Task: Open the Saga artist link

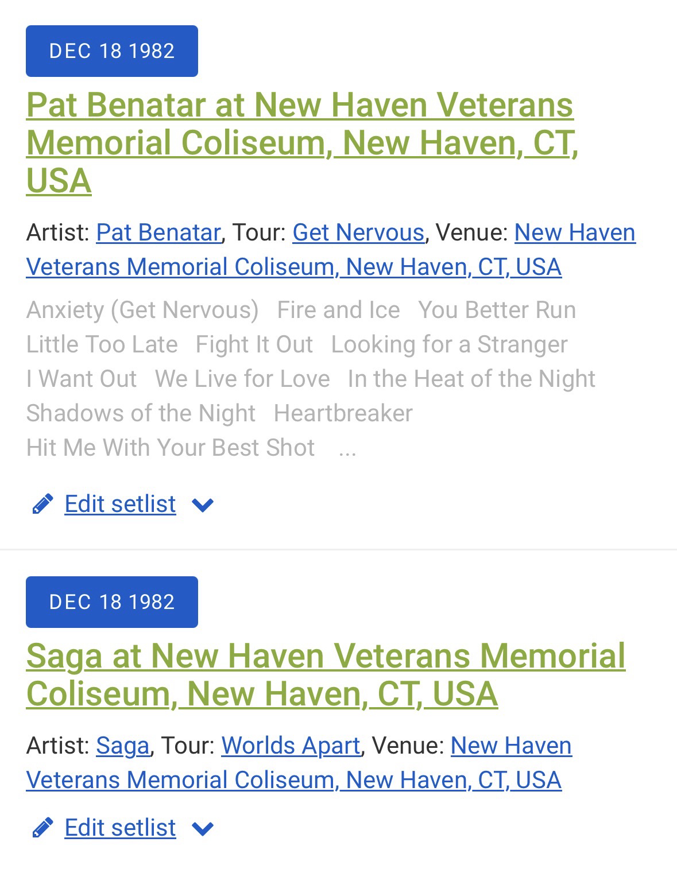Action: (x=122, y=746)
